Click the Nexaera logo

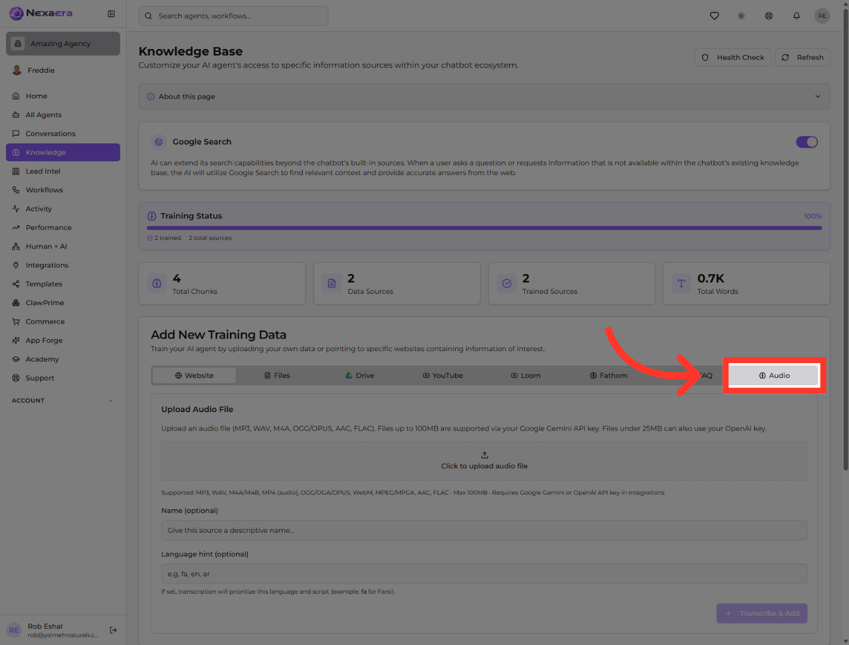coord(41,13)
